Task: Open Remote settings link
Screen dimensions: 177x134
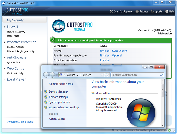Action: 58,97
